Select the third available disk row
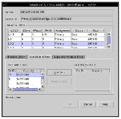This screenshot has width=121, height=119. (25, 84)
